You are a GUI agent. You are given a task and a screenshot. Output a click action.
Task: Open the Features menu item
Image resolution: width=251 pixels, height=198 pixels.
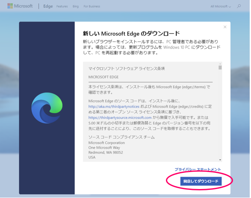[62, 6]
